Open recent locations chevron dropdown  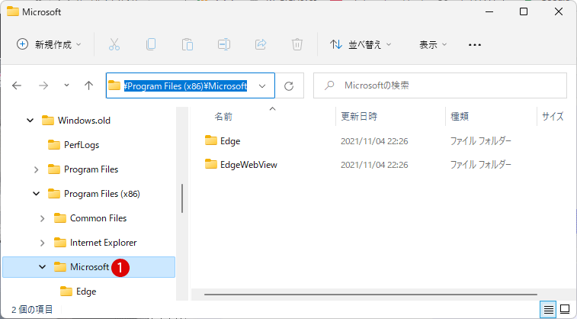click(x=66, y=85)
